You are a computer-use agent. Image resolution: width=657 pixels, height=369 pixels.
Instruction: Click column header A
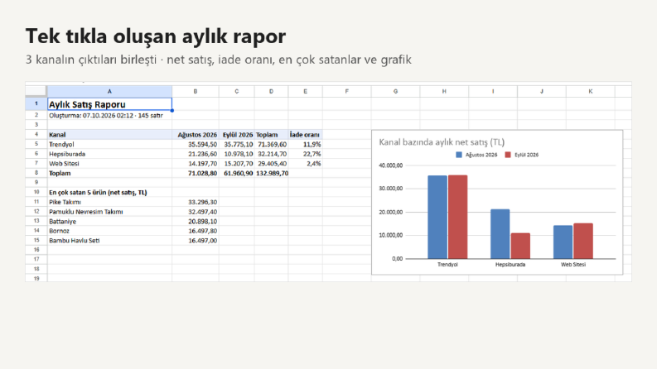coord(109,91)
